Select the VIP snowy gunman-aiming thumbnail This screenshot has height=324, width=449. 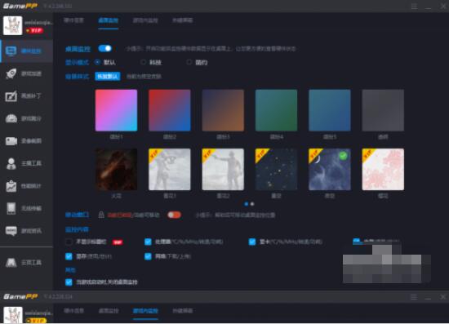pos(223,169)
